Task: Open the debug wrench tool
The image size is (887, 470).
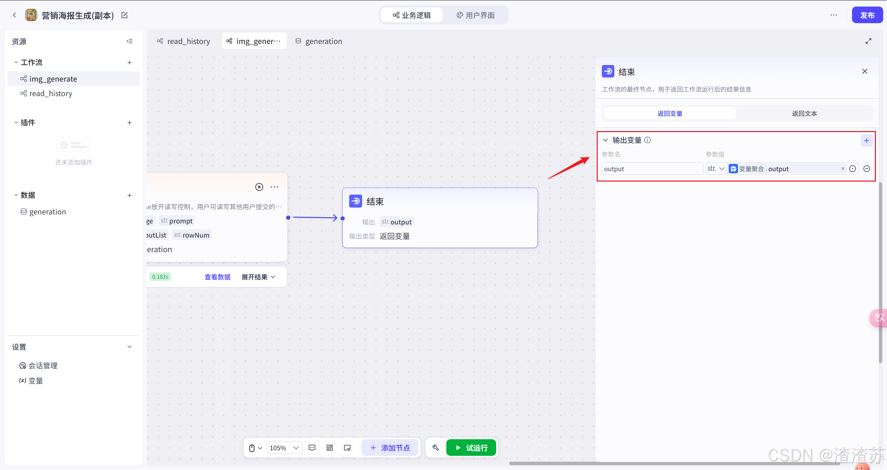Action: pyautogui.click(x=436, y=448)
